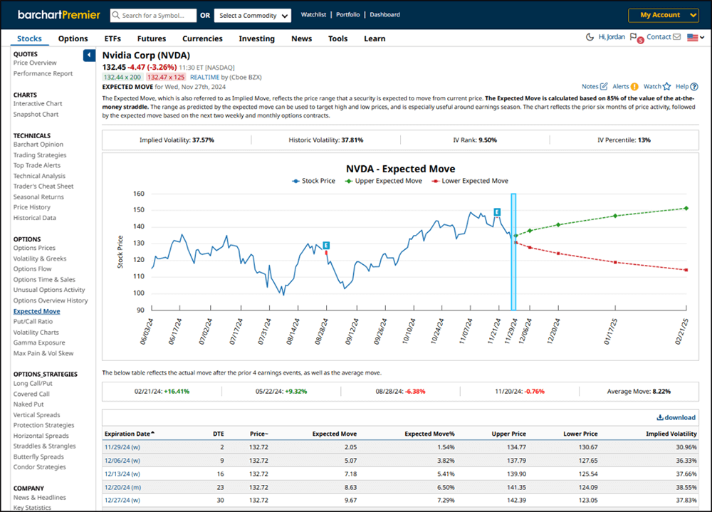Click the Average Move 8.22% value
The image size is (712, 512).
pyautogui.click(x=661, y=391)
